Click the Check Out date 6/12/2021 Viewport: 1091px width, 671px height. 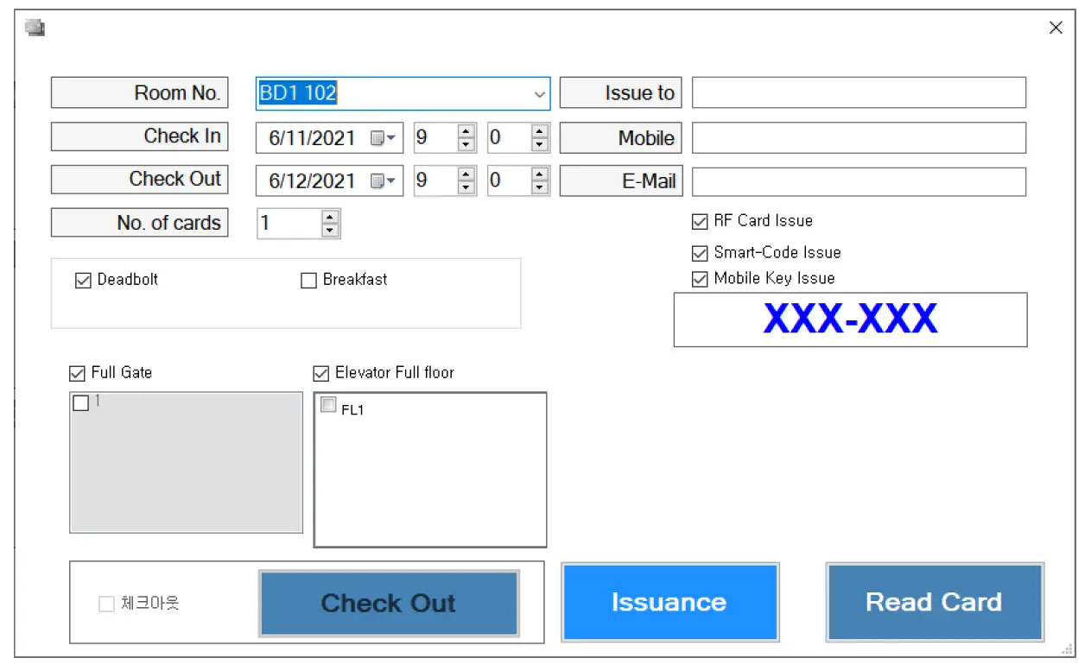tap(312, 181)
